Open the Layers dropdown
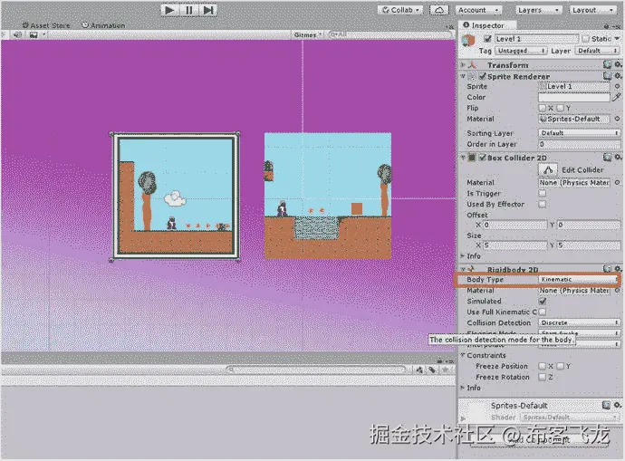The image size is (625, 461). tap(538, 10)
